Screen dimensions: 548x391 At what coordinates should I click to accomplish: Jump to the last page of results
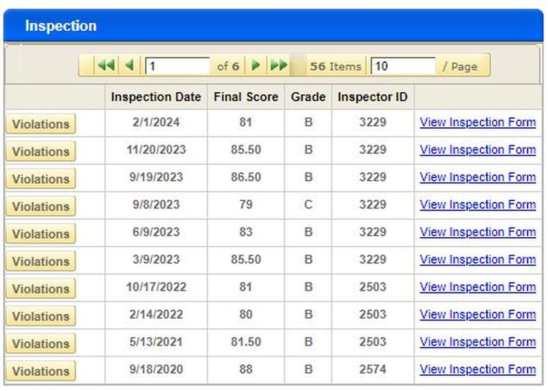(279, 65)
